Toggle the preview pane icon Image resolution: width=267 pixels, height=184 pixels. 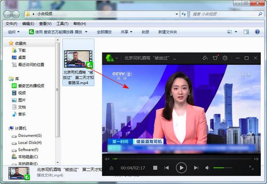point(246,32)
